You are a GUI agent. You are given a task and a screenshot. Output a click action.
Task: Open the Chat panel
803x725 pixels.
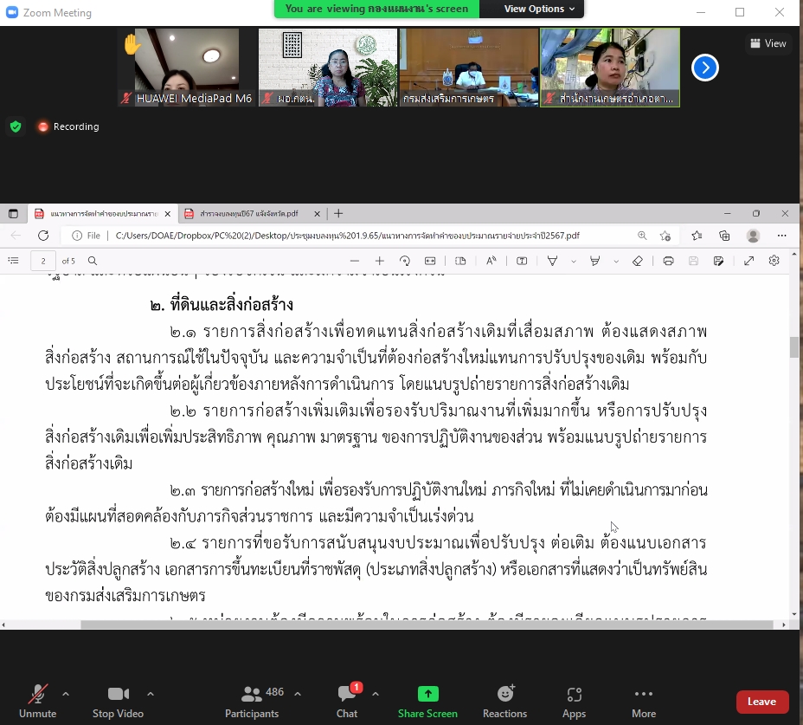coord(347,700)
